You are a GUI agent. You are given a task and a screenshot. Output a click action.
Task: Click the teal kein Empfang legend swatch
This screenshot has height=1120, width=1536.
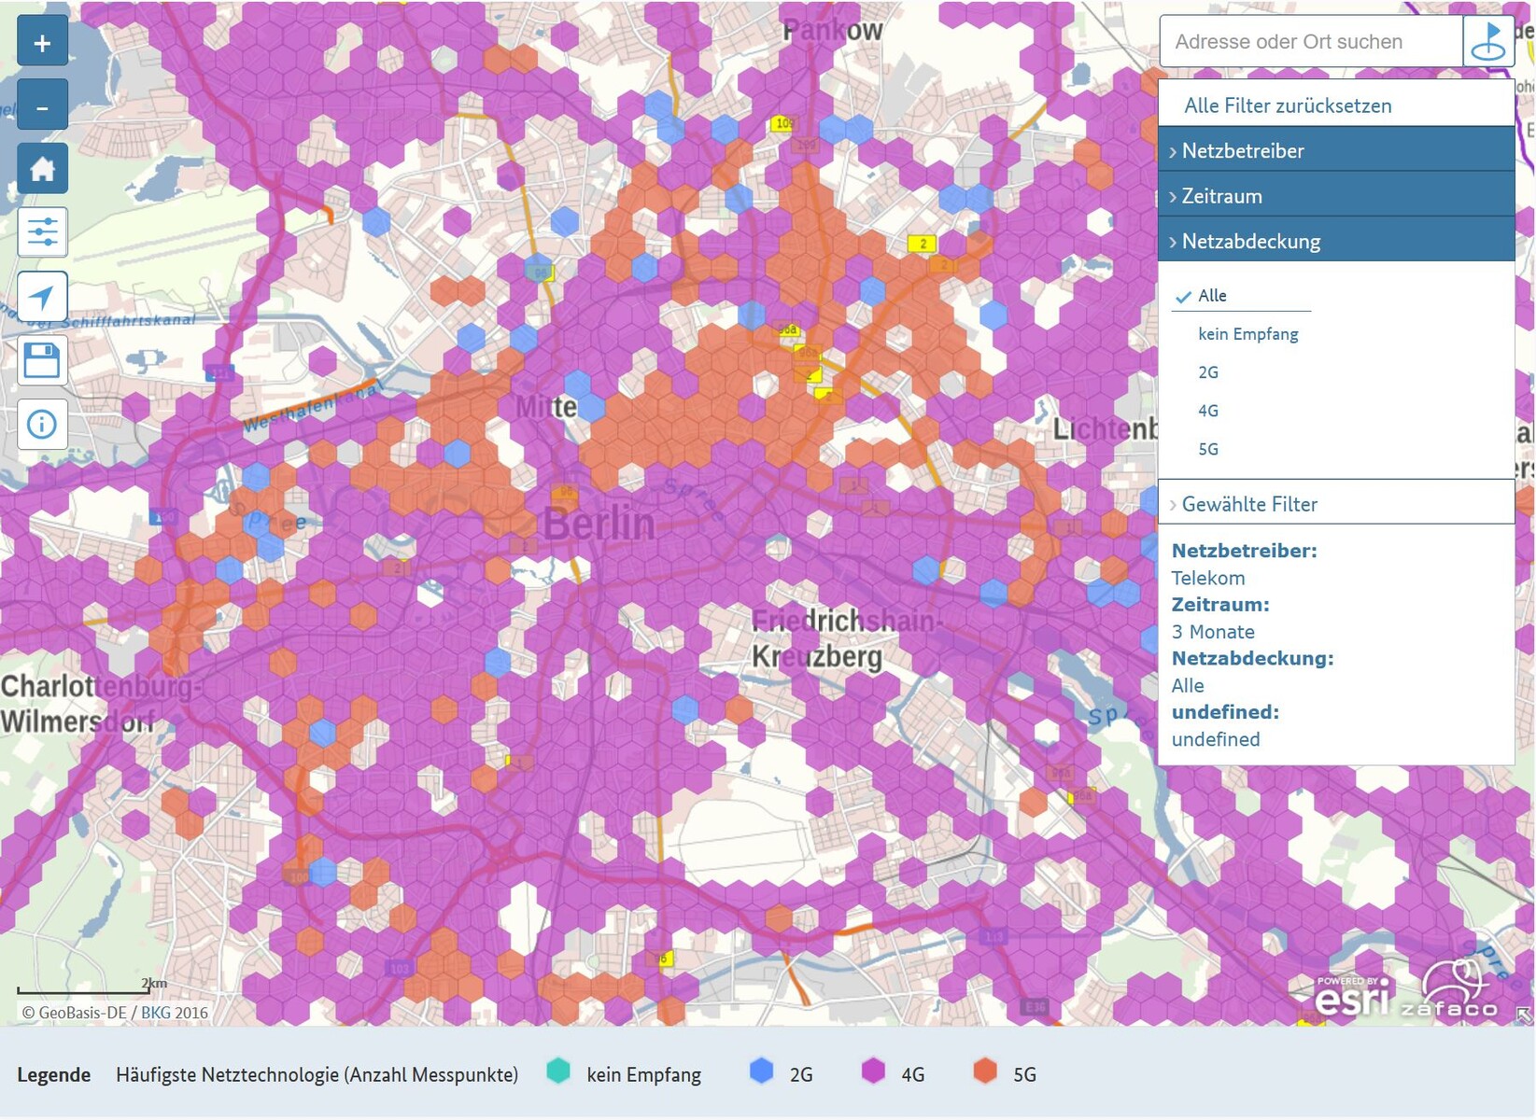pos(558,1071)
